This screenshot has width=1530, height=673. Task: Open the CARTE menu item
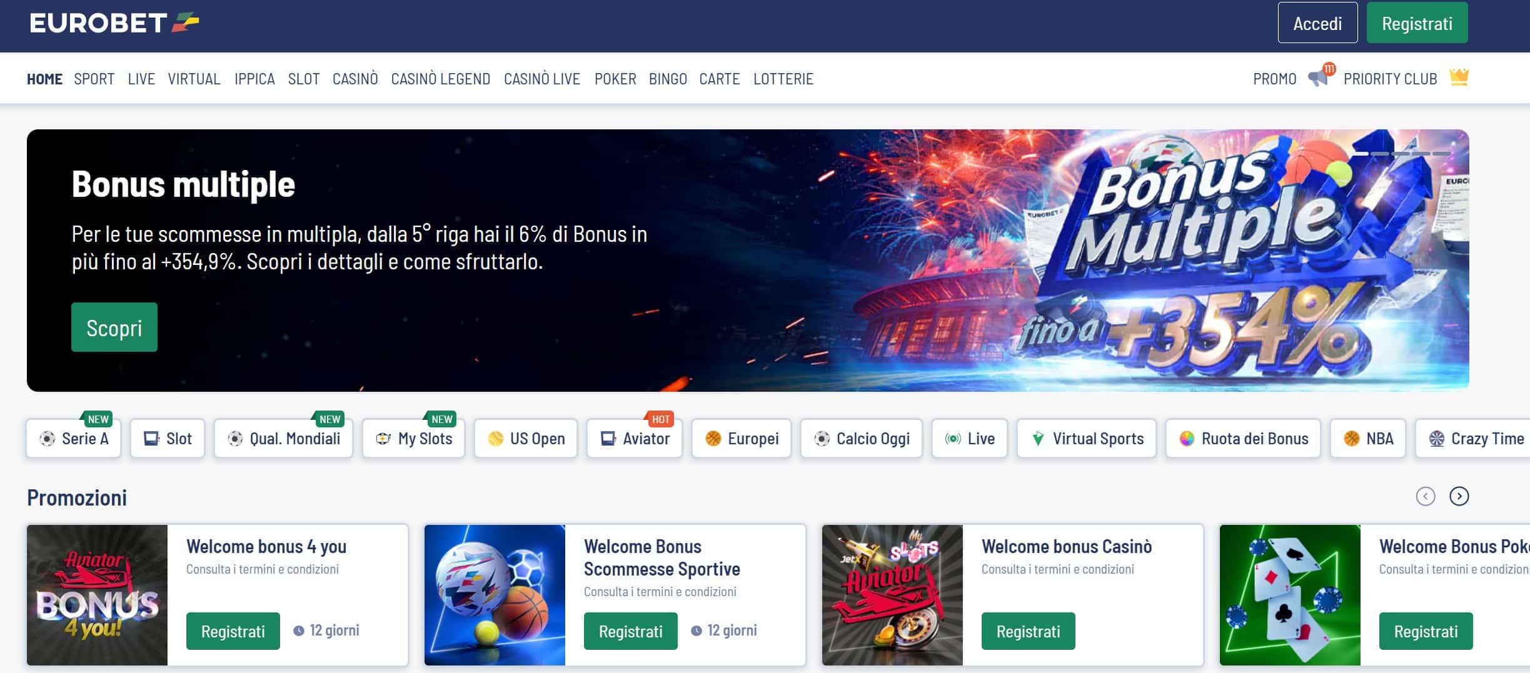[720, 79]
